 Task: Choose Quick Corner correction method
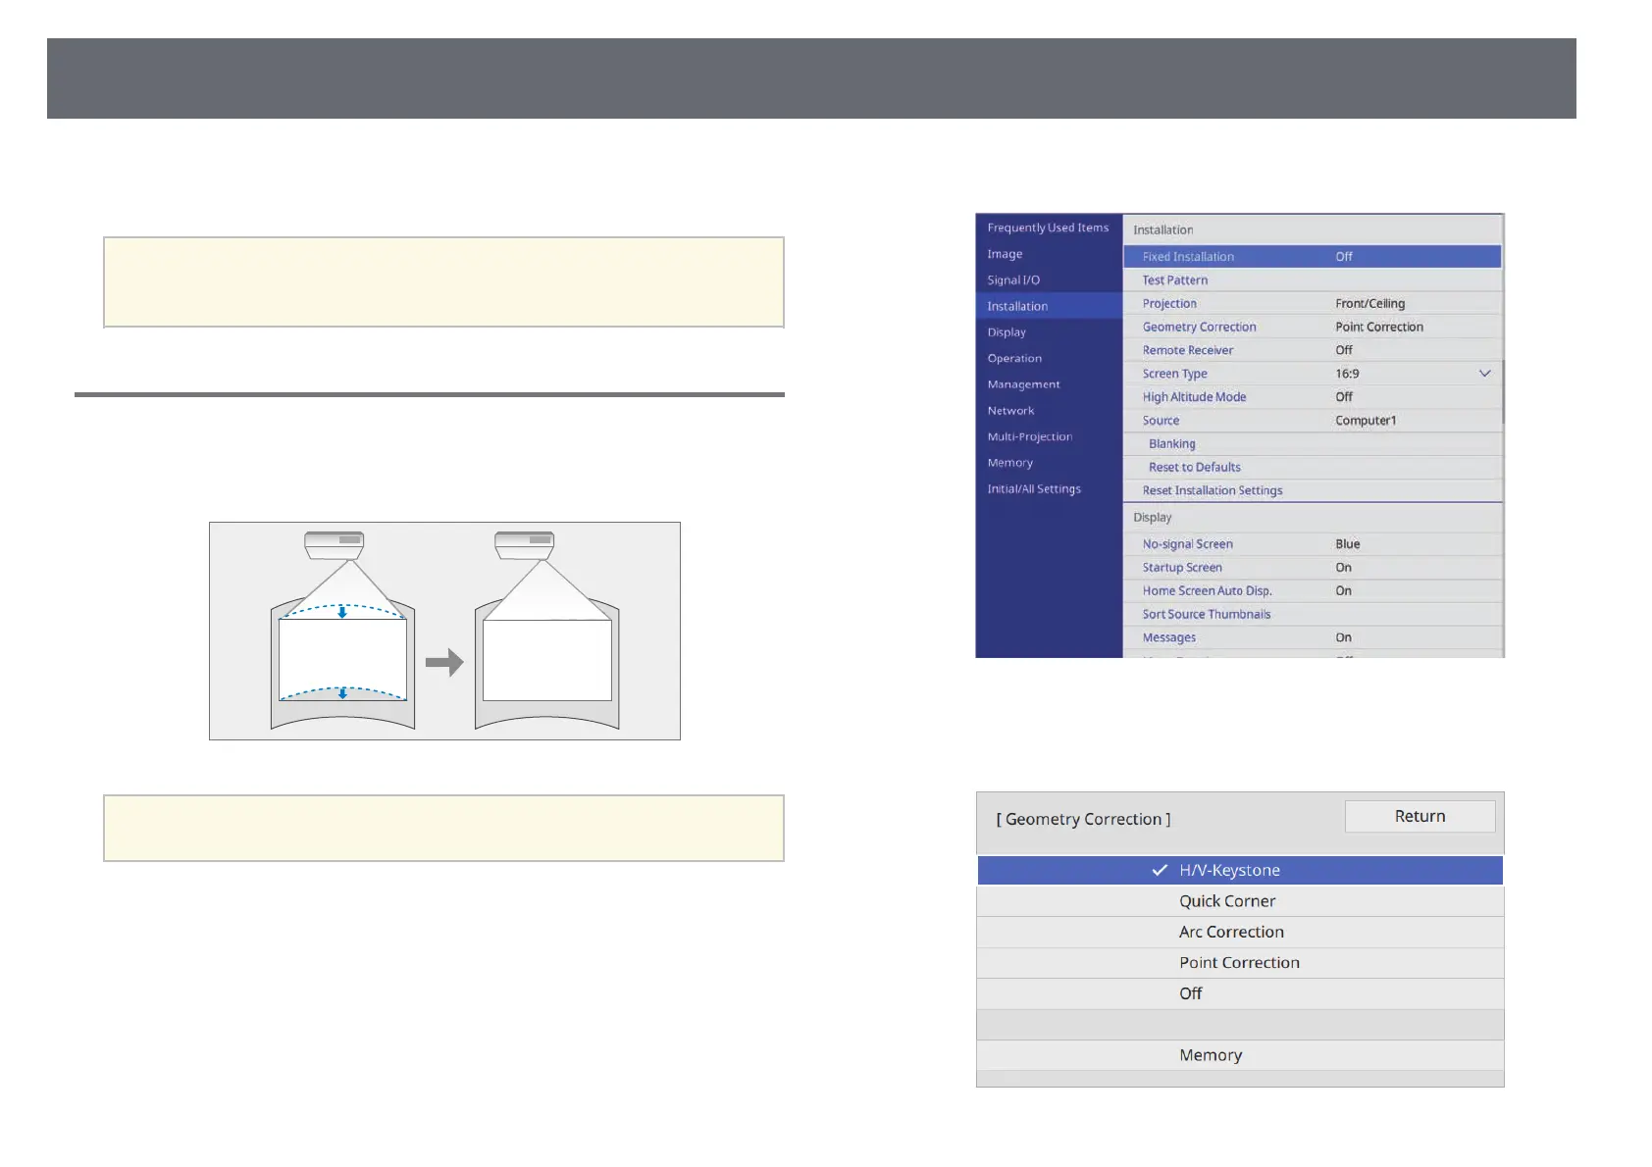1240,901
